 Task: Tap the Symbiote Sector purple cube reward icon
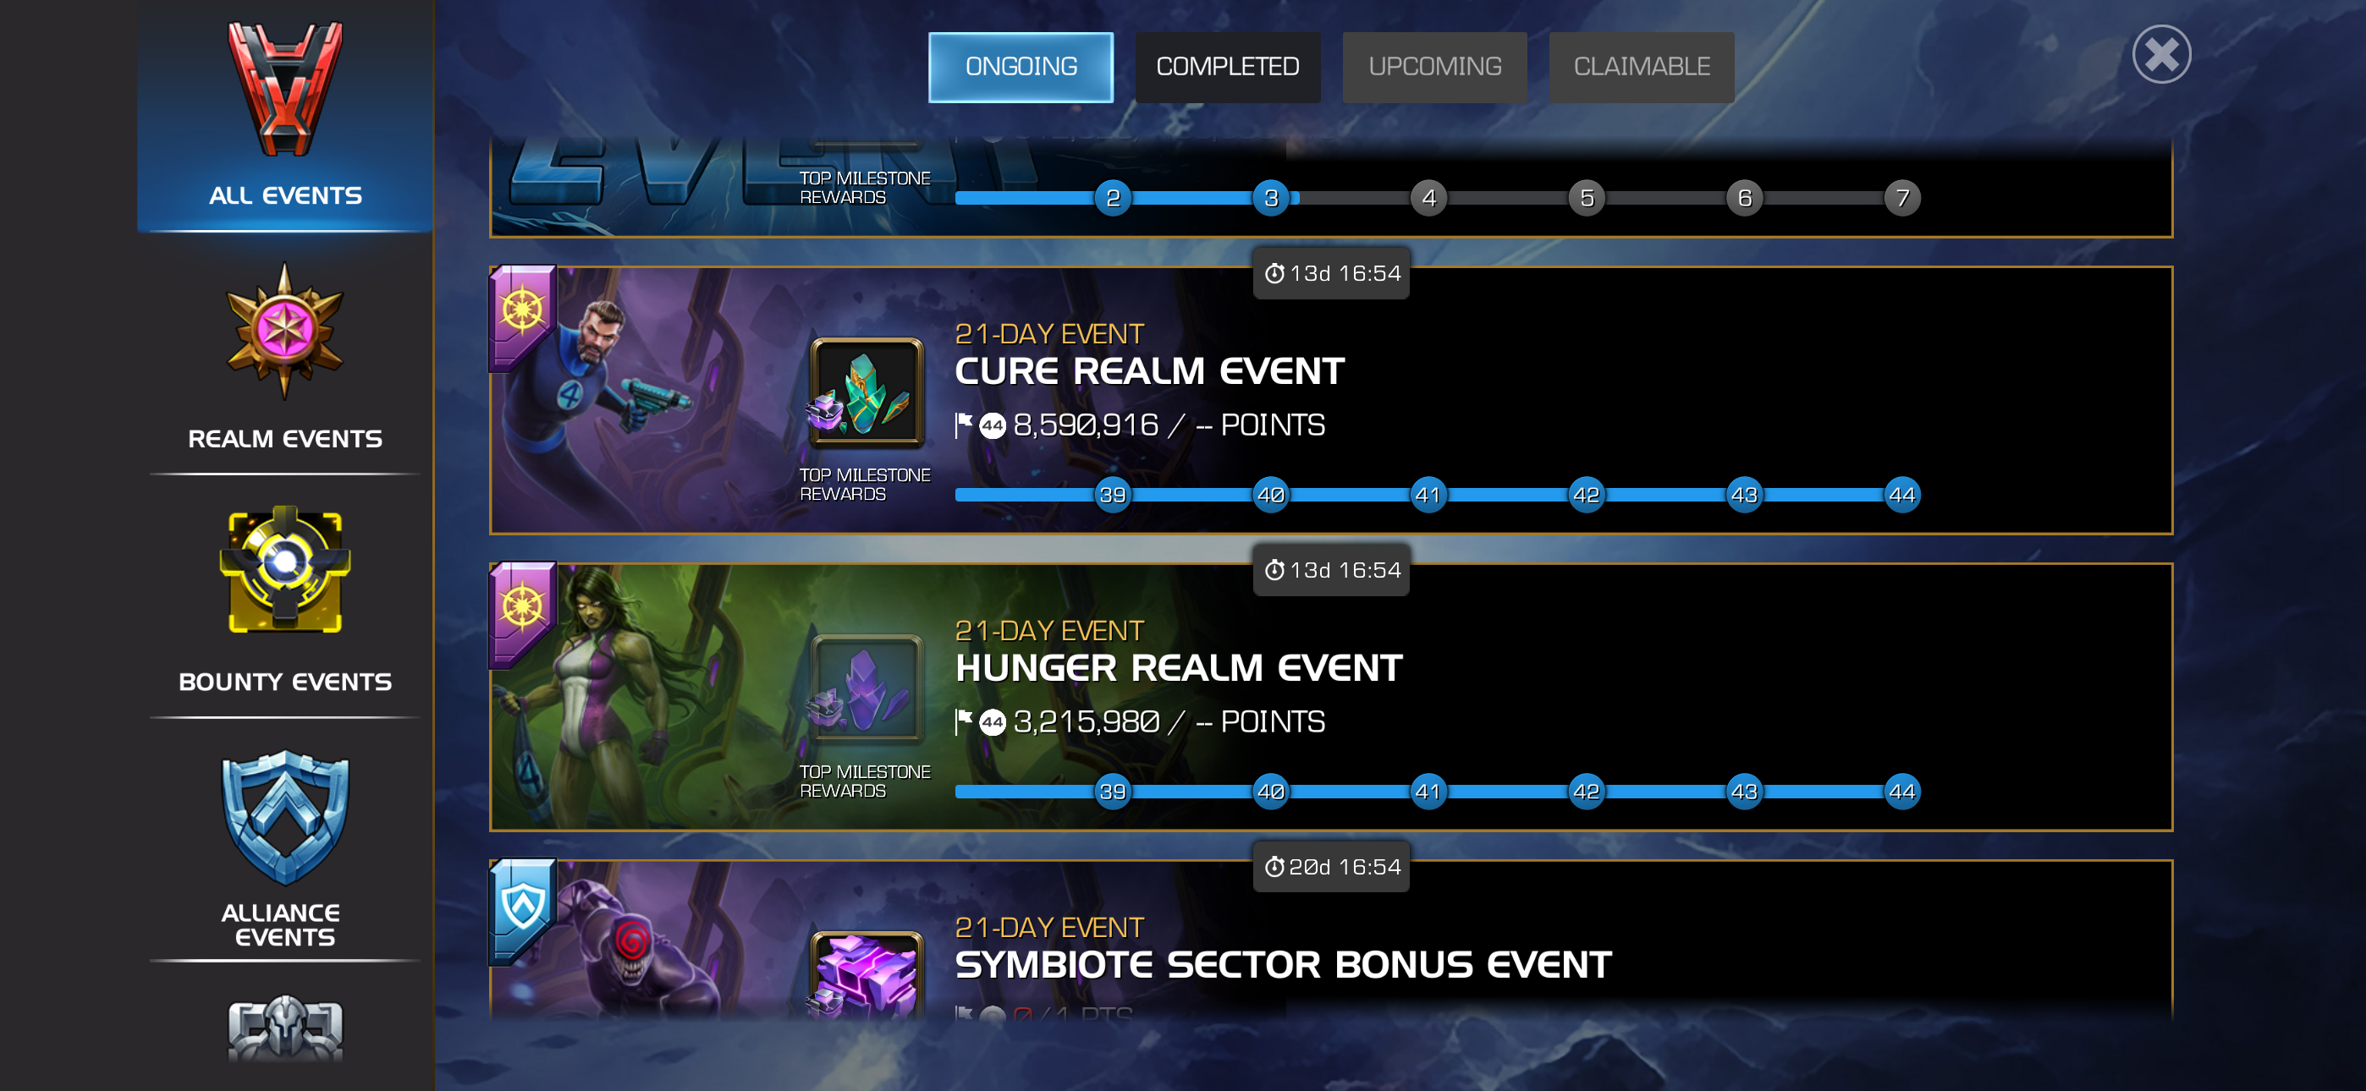pyautogui.click(x=867, y=974)
